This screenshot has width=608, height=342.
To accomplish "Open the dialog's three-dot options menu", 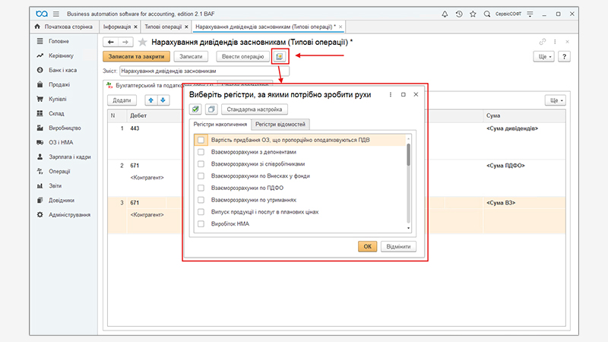I will pos(390,94).
